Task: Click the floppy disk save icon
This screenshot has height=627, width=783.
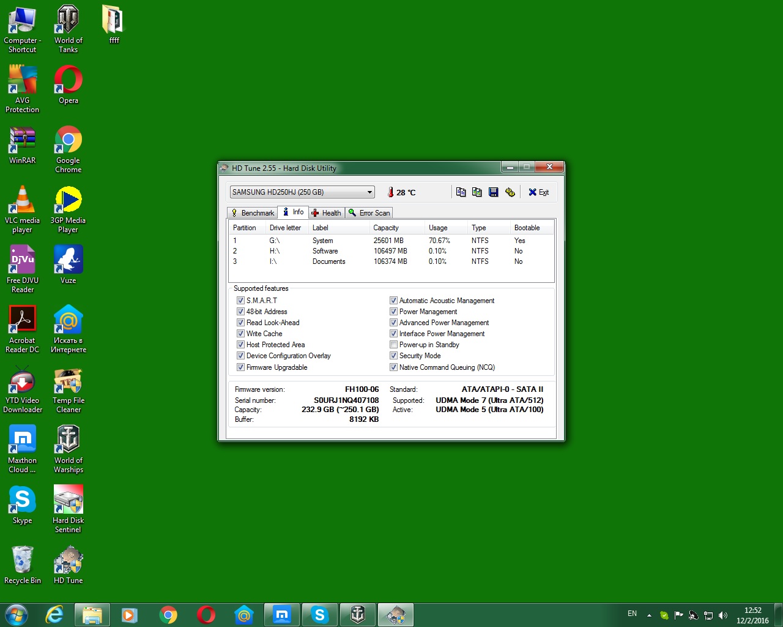Action: (494, 192)
